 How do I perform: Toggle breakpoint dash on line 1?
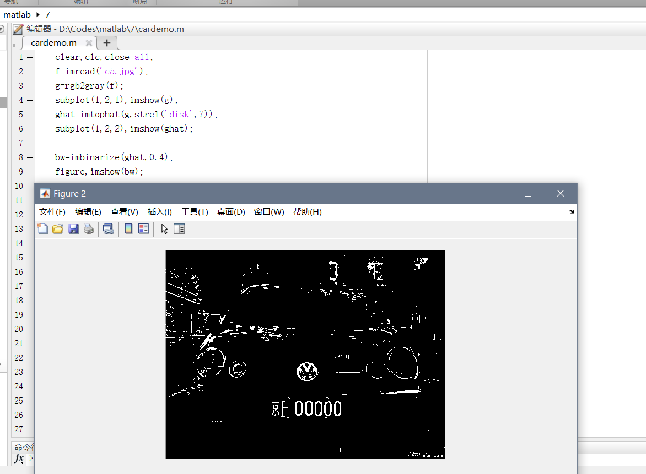(30, 58)
